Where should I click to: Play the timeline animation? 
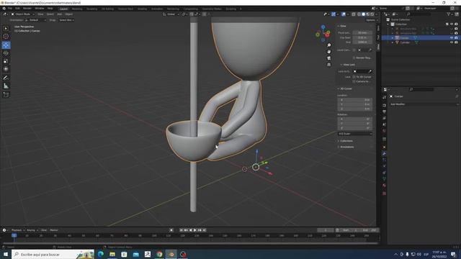click(195, 230)
